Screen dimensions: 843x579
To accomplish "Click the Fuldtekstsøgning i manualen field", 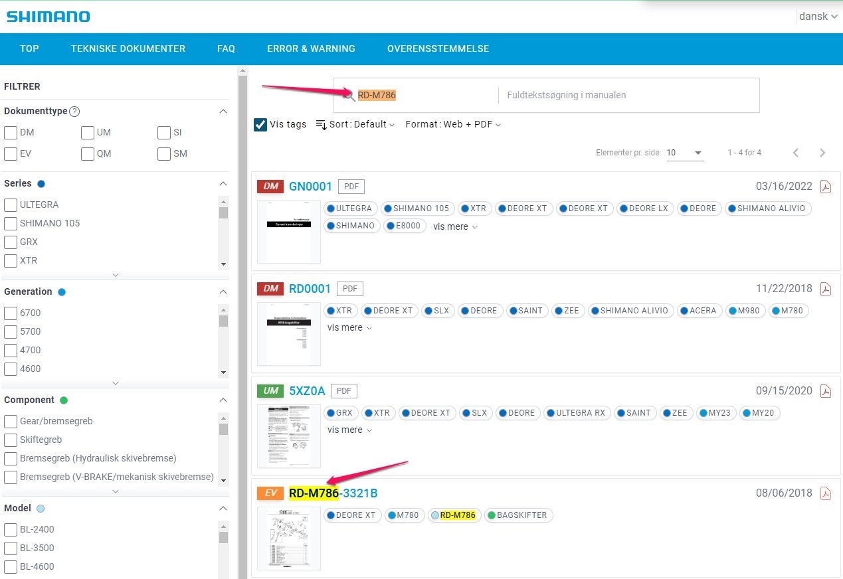I will pos(628,96).
